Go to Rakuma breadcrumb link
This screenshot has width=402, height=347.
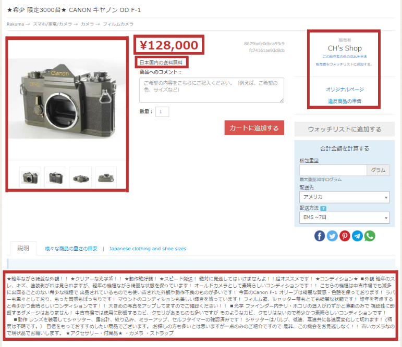15,24
